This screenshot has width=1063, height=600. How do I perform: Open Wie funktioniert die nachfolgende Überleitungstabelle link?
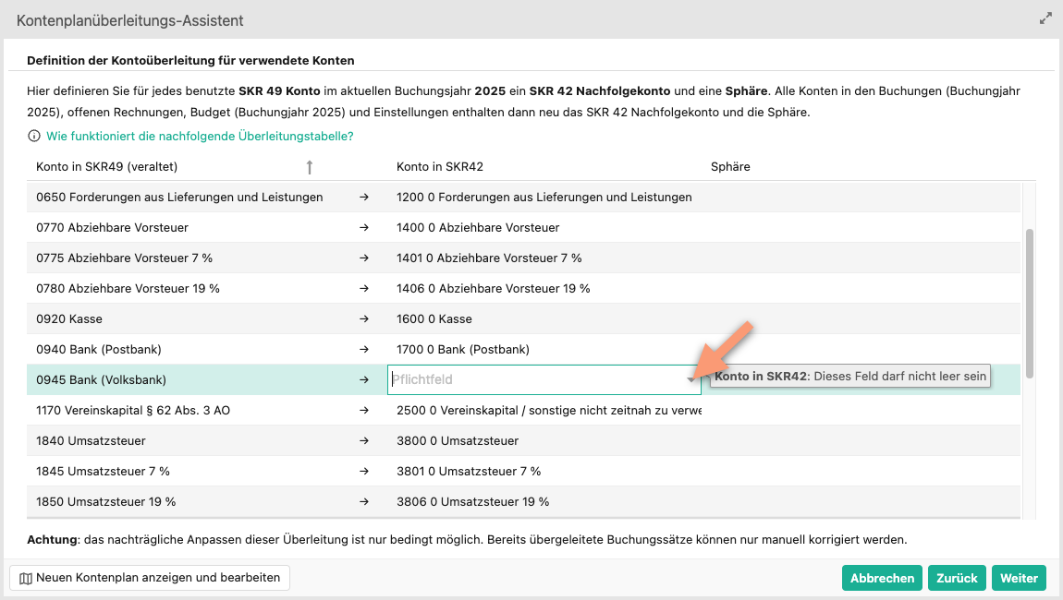tap(200, 136)
